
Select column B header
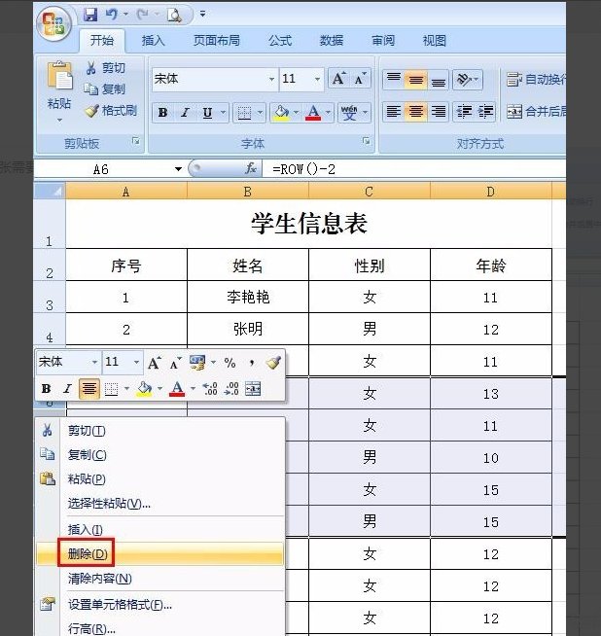247,191
